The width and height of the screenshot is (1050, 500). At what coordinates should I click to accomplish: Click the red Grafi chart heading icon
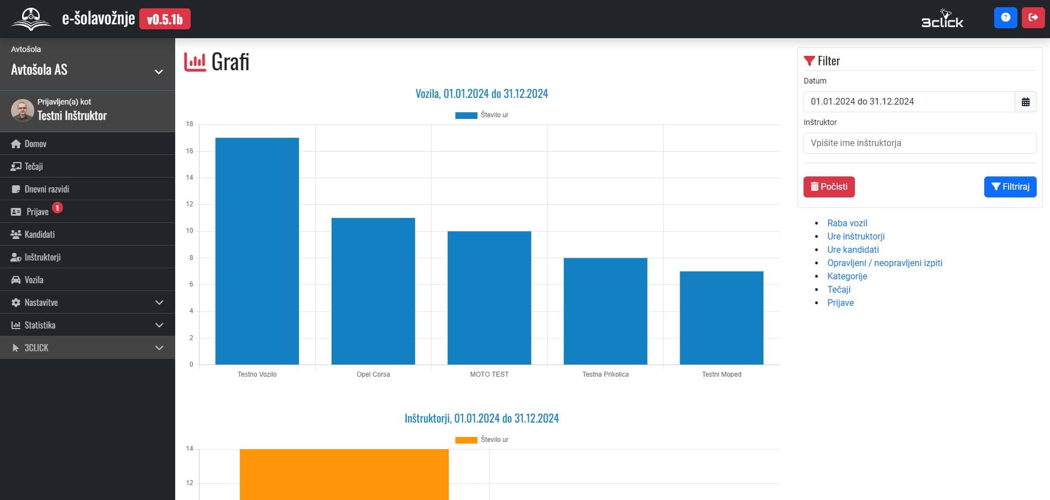[195, 62]
